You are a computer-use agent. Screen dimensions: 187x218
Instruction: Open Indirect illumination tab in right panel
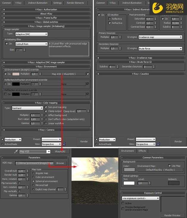[x=132, y=3]
